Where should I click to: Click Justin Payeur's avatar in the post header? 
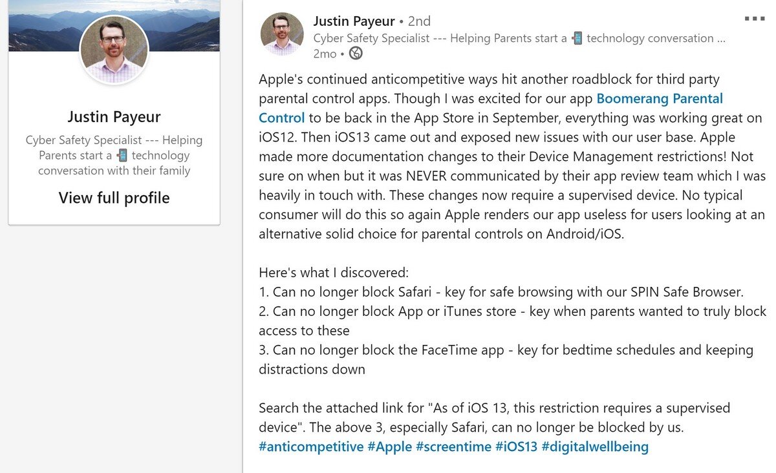[282, 34]
